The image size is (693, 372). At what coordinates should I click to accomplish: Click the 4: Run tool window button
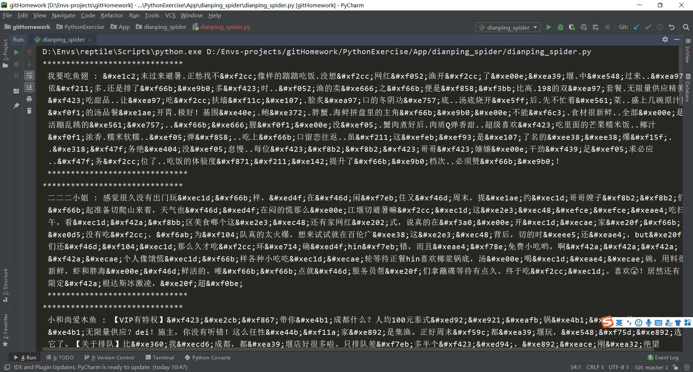pyautogui.click(x=25, y=358)
